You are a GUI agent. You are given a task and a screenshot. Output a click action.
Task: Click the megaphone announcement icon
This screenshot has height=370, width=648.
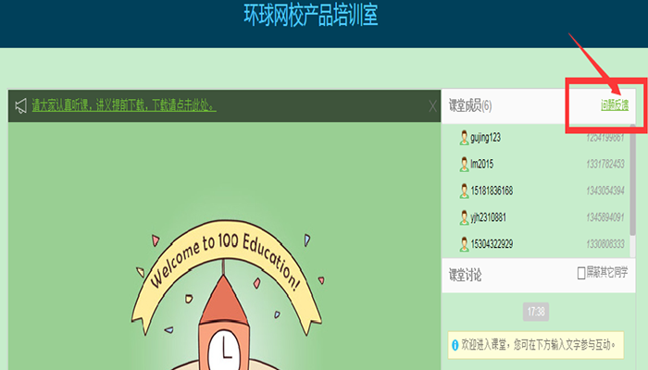click(20, 106)
